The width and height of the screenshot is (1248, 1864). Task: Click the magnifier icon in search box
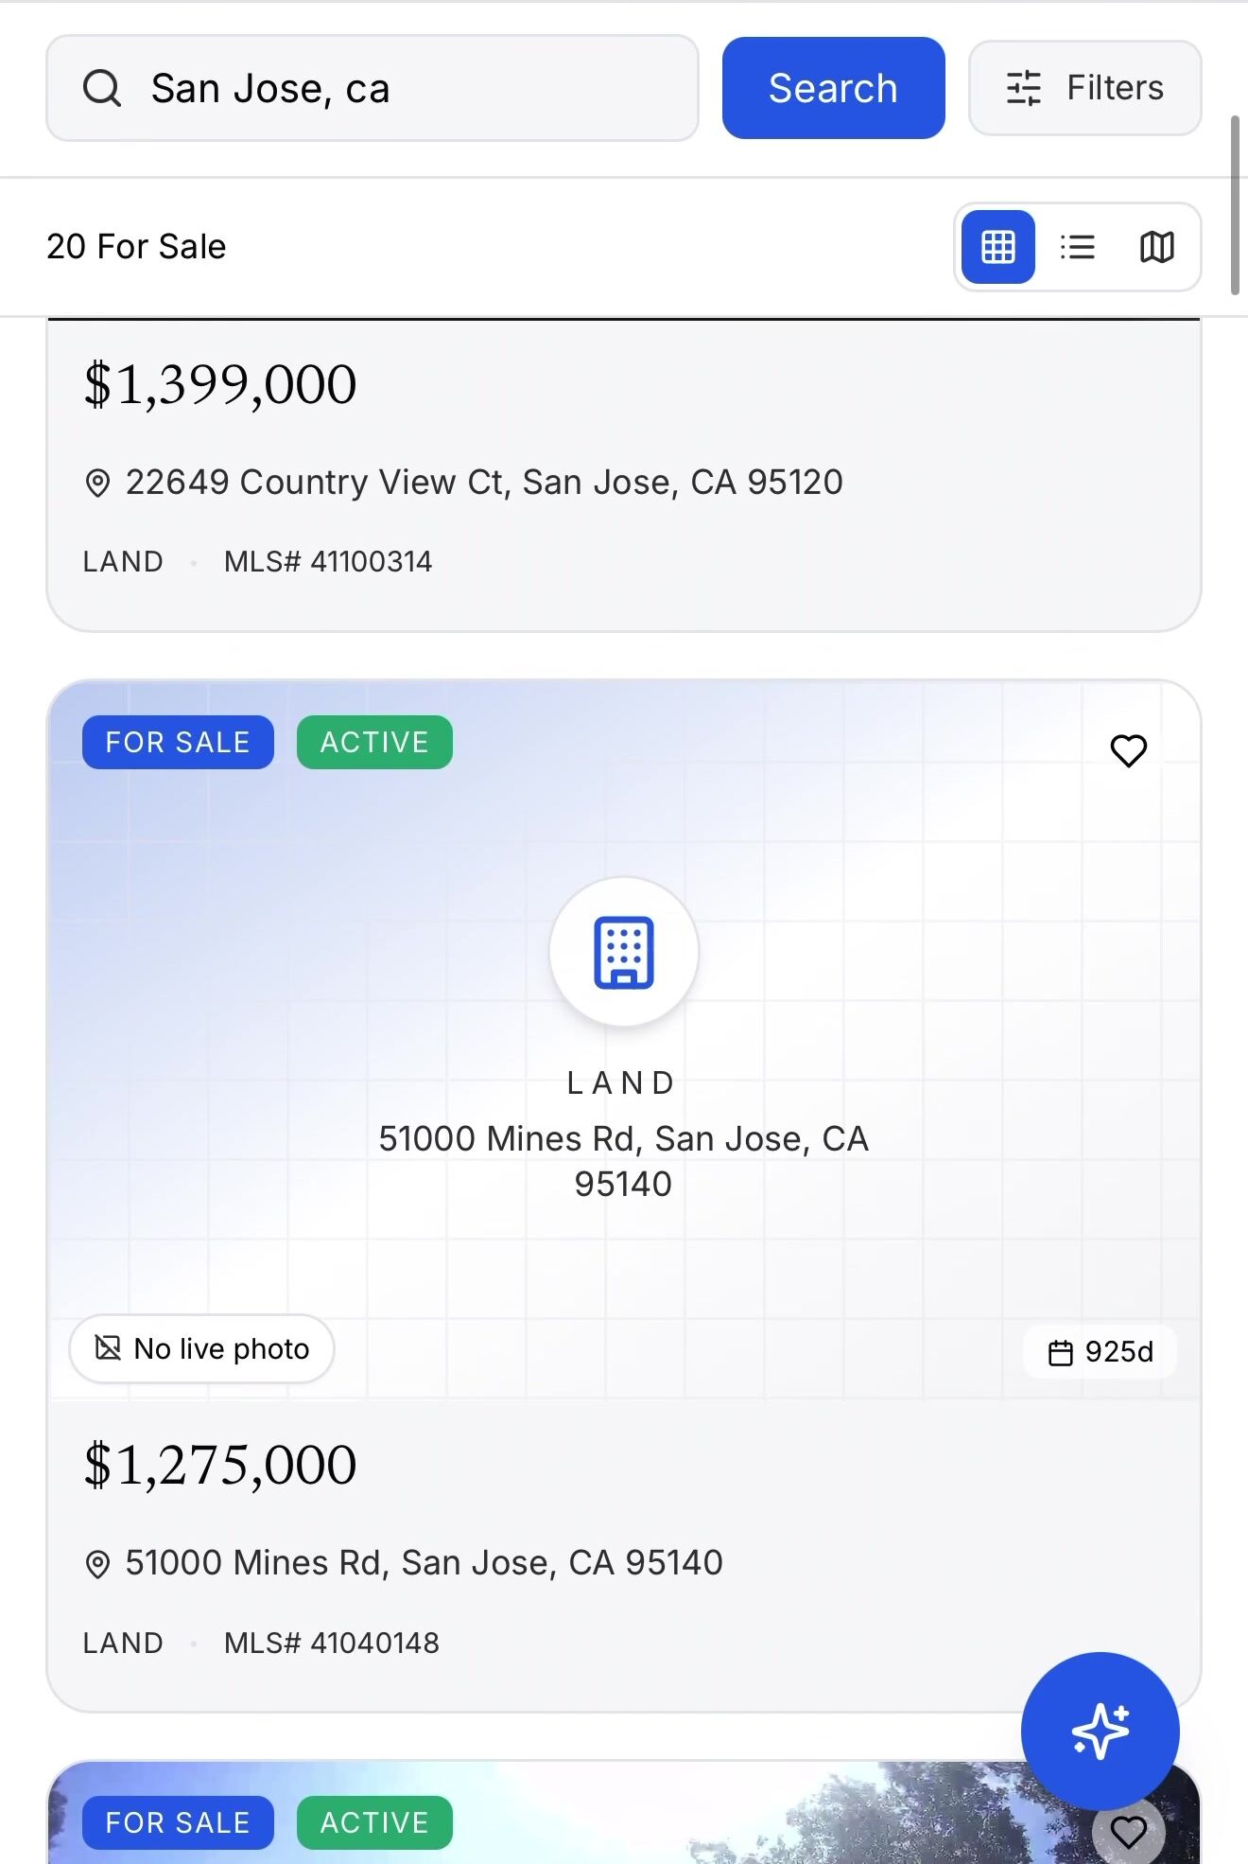(x=102, y=89)
